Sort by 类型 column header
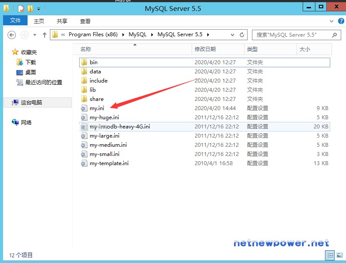346x263 pixels. [270, 49]
